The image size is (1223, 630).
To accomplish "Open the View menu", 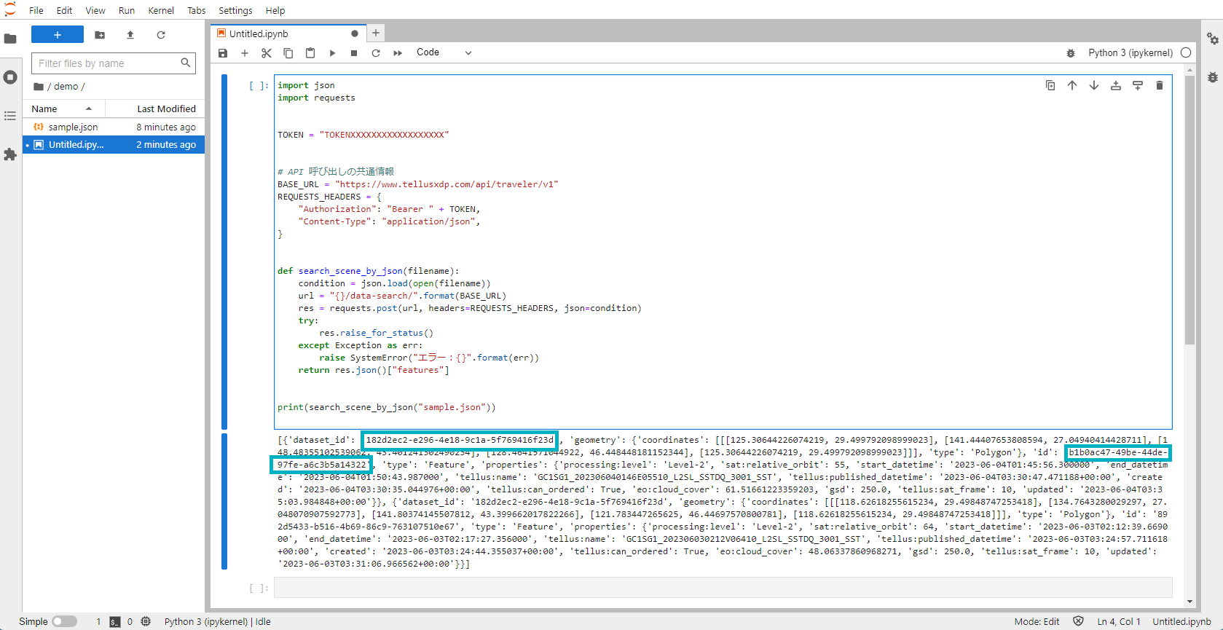I will click(95, 10).
